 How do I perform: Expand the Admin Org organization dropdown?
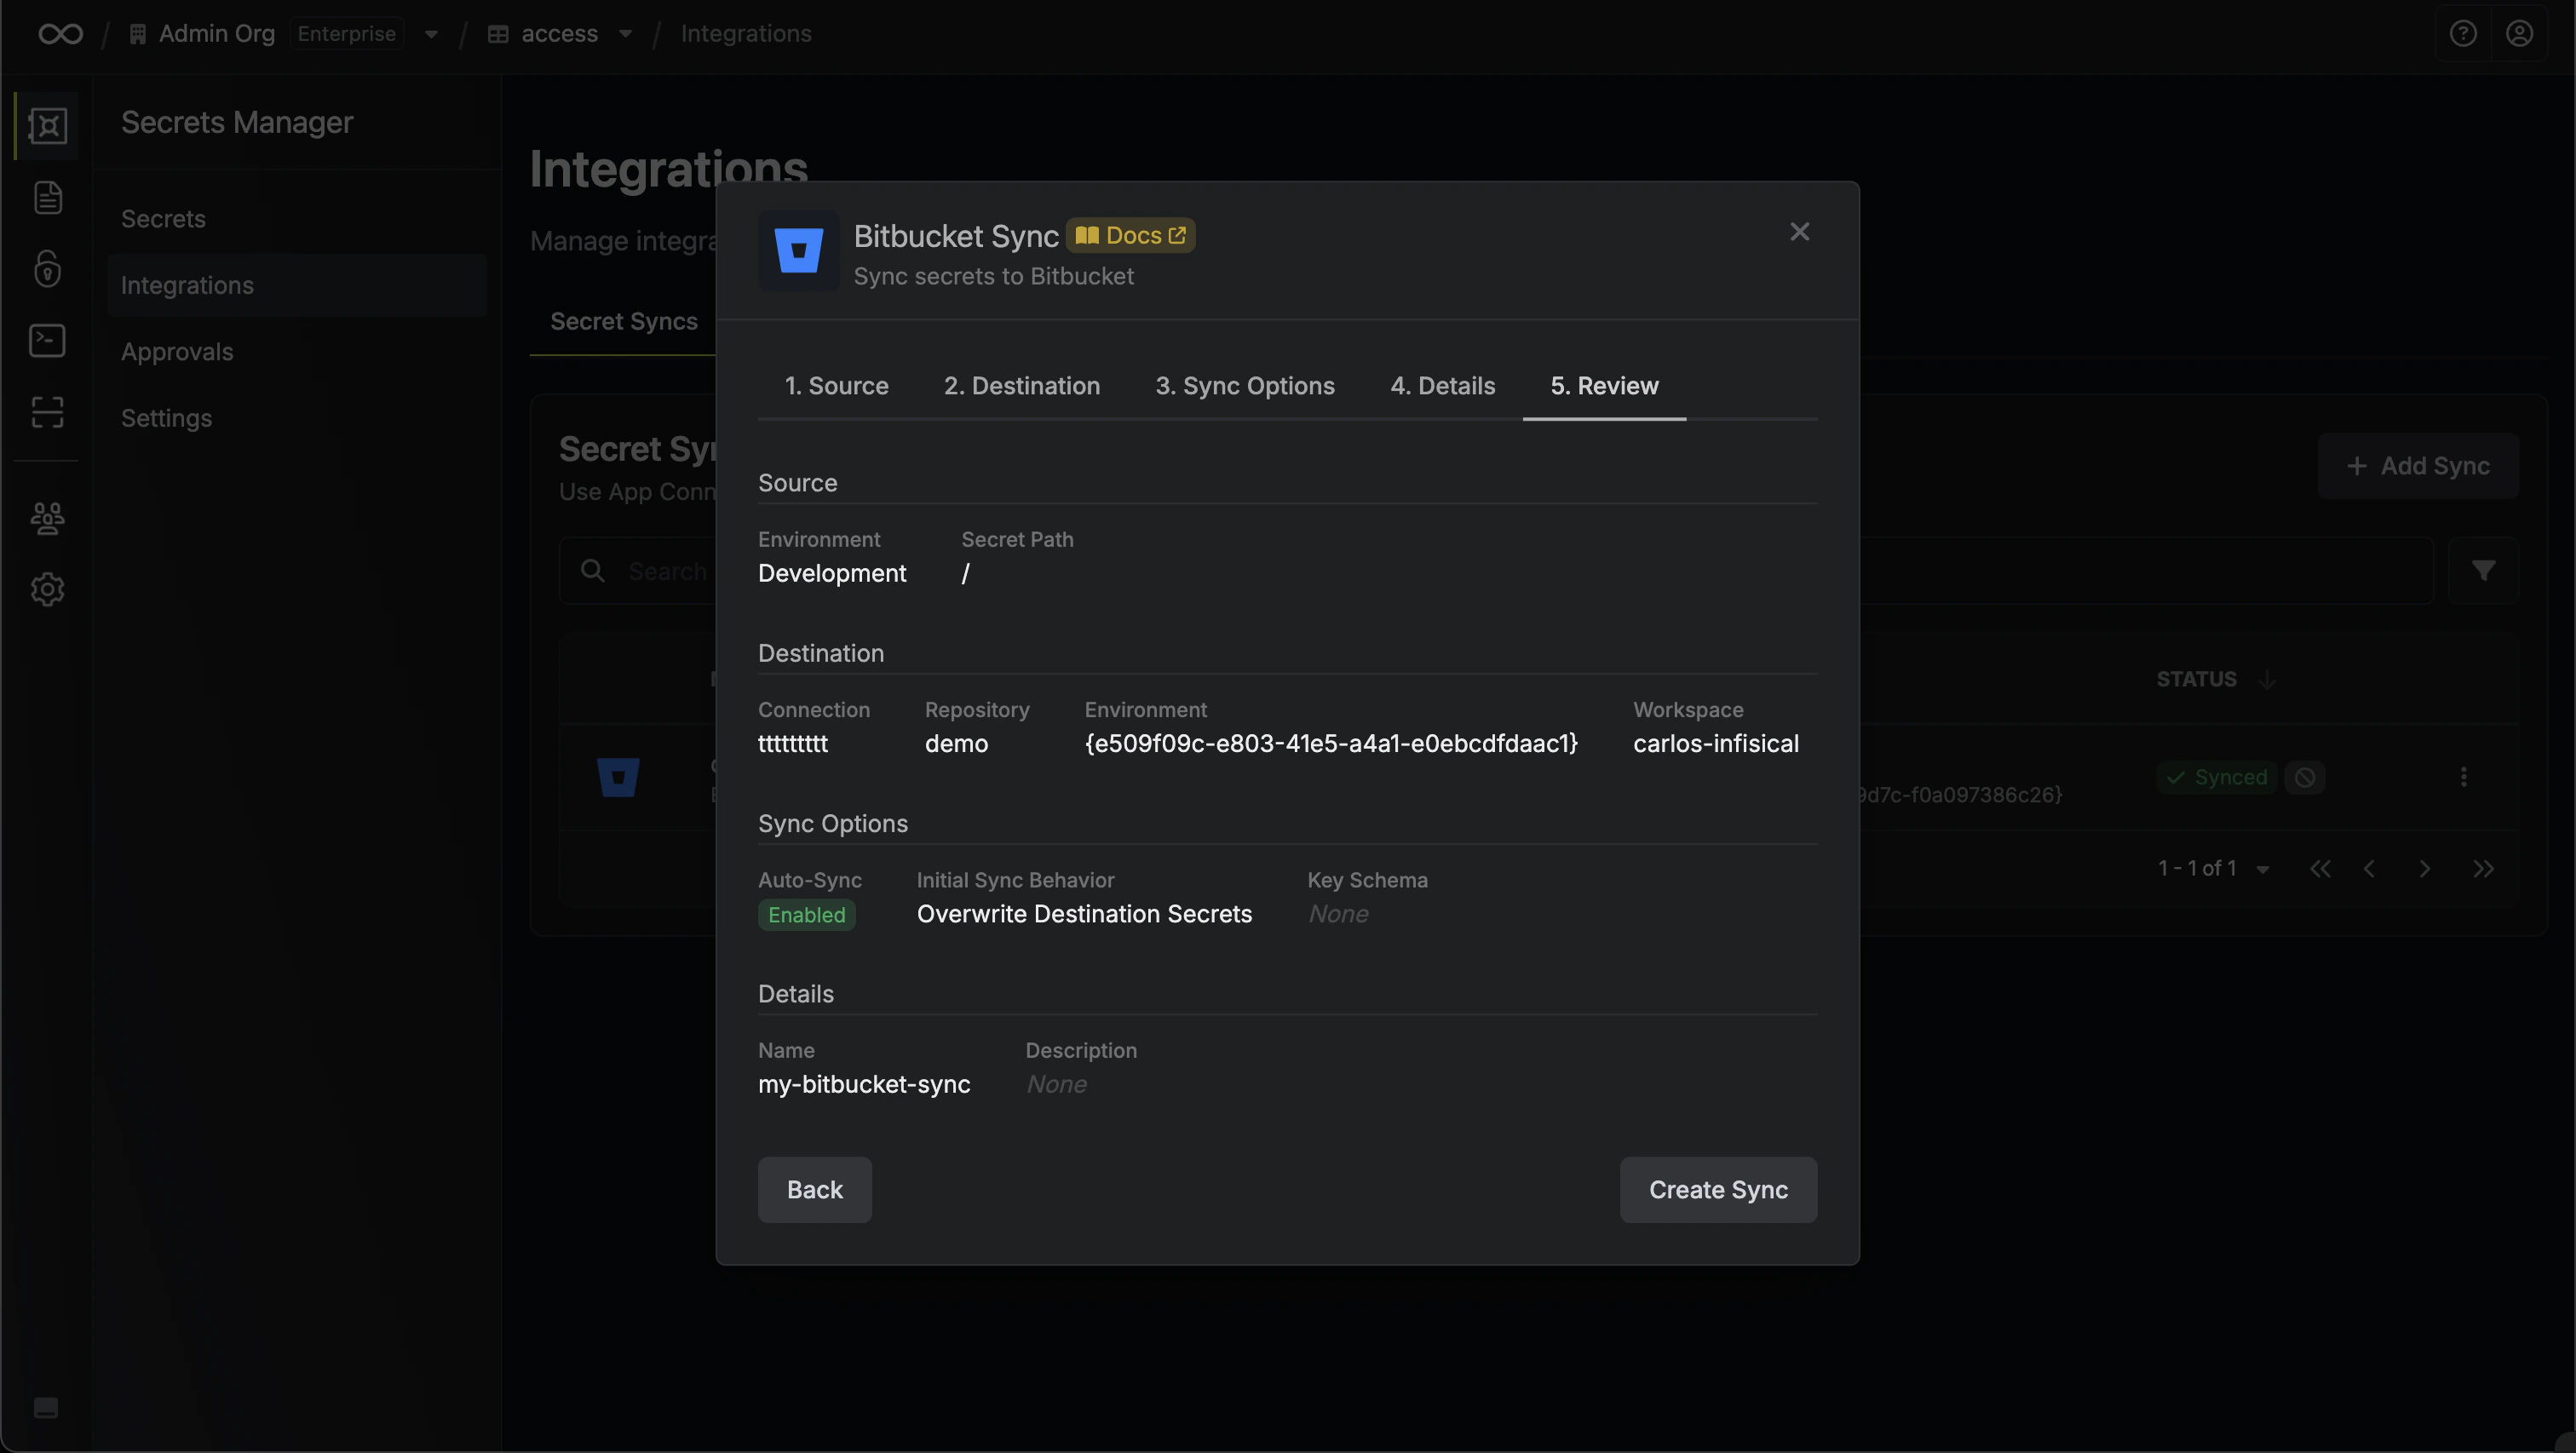click(x=431, y=34)
